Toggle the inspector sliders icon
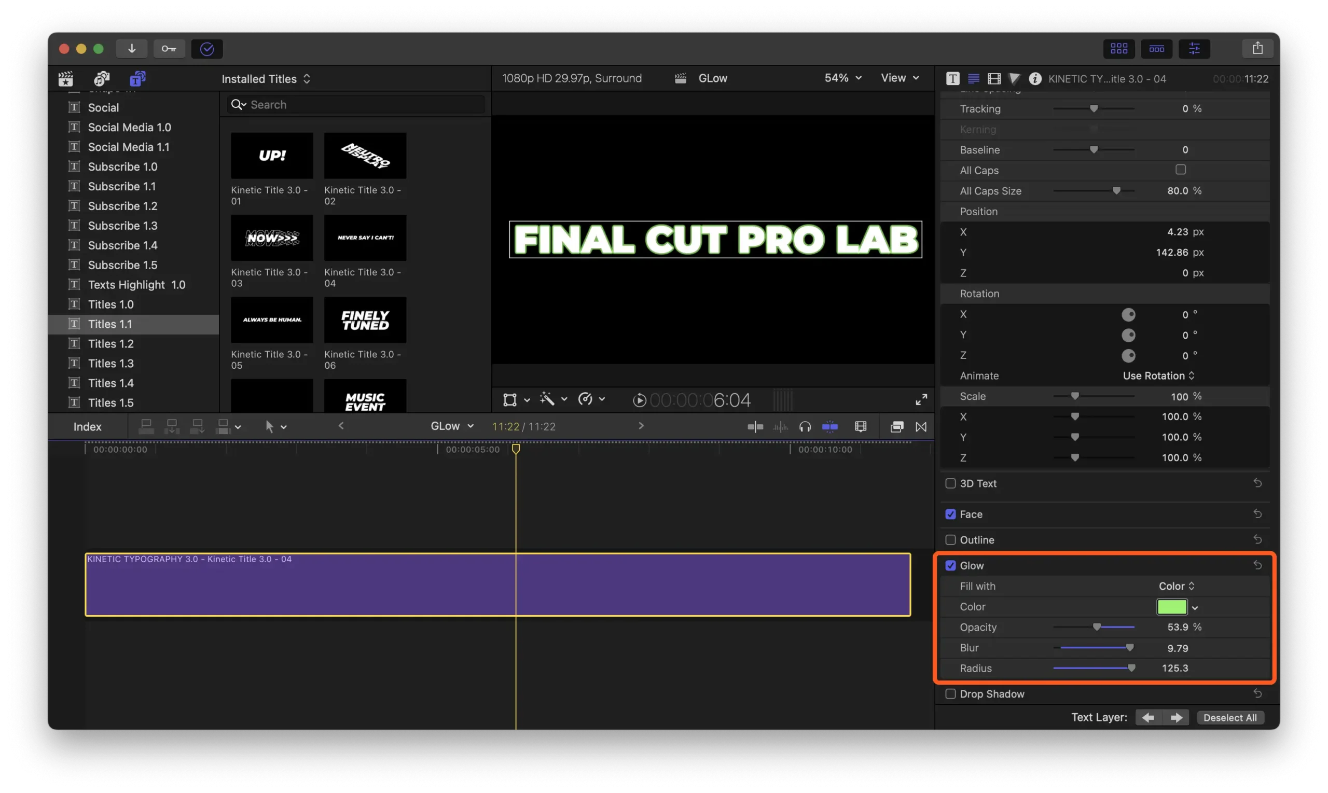Viewport: 1328px width, 793px height. pyautogui.click(x=1194, y=49)
